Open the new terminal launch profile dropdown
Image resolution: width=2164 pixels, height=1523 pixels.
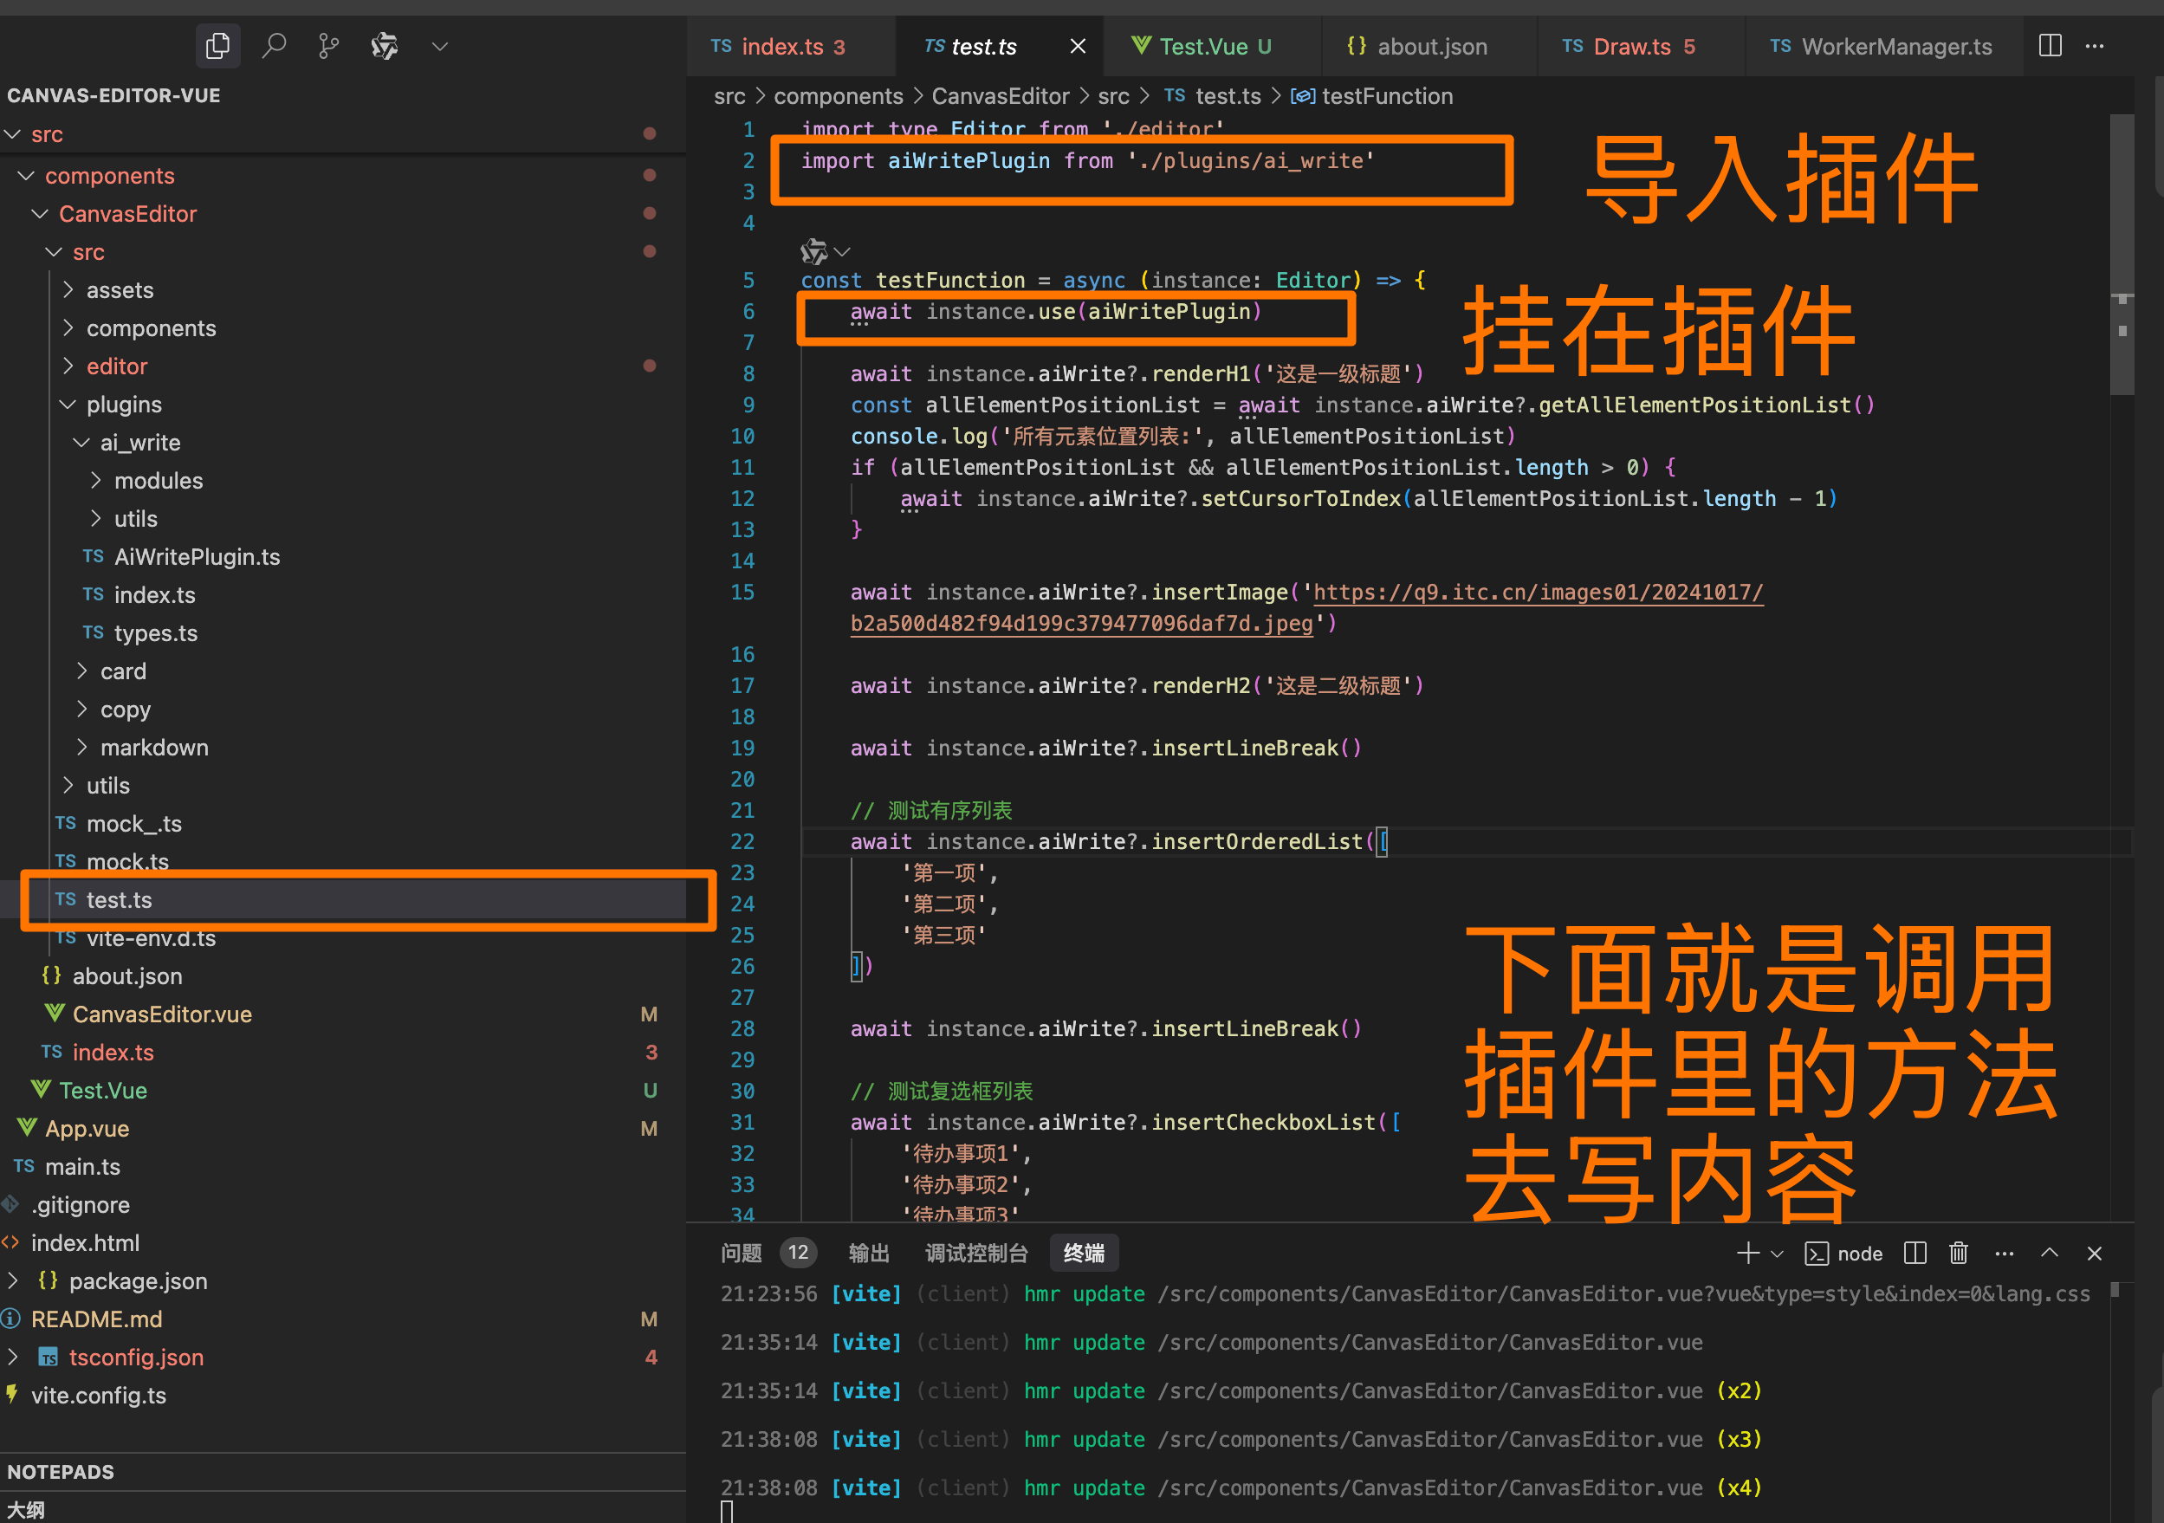1778,1254
